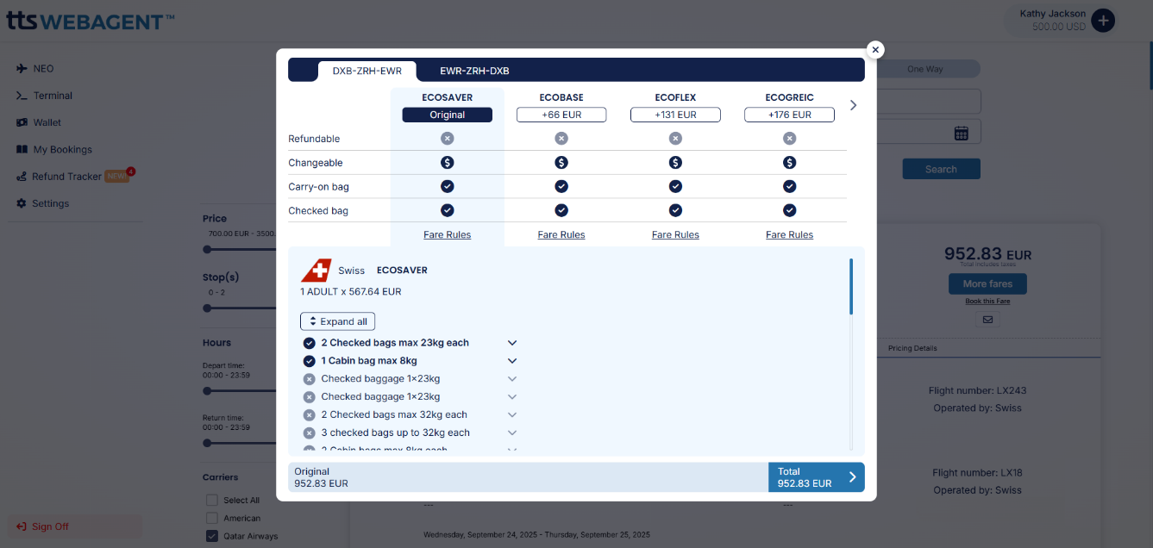Check the Select All carriers box
The height and width of the screenshot is (548, 1153).
pos(212,500)
